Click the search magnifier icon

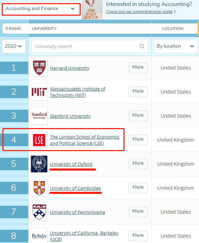coord(142,46)
